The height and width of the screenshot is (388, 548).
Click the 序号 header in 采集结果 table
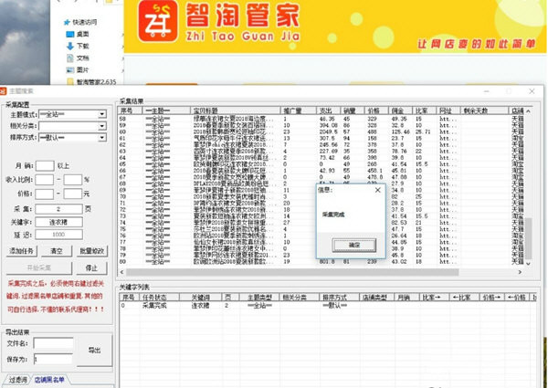[130, 110]
